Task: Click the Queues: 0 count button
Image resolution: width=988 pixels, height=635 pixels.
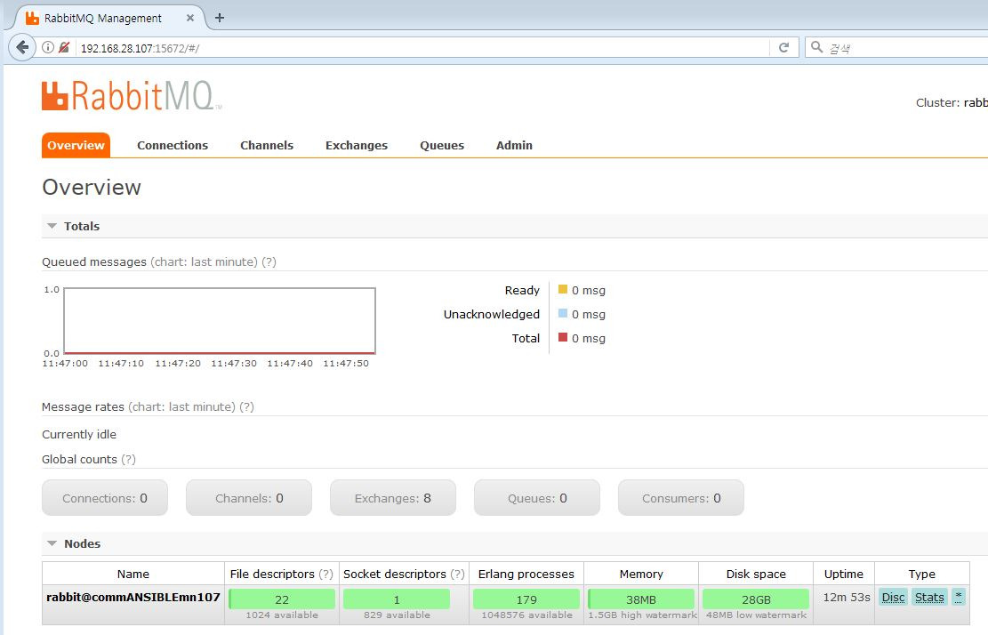Action: (x=537, y=498)
